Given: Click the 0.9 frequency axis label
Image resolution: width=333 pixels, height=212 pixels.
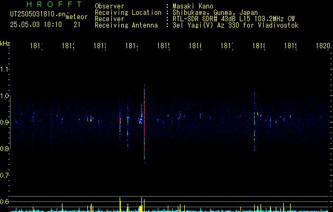Looking at the screenshot, I should [4, 122].
